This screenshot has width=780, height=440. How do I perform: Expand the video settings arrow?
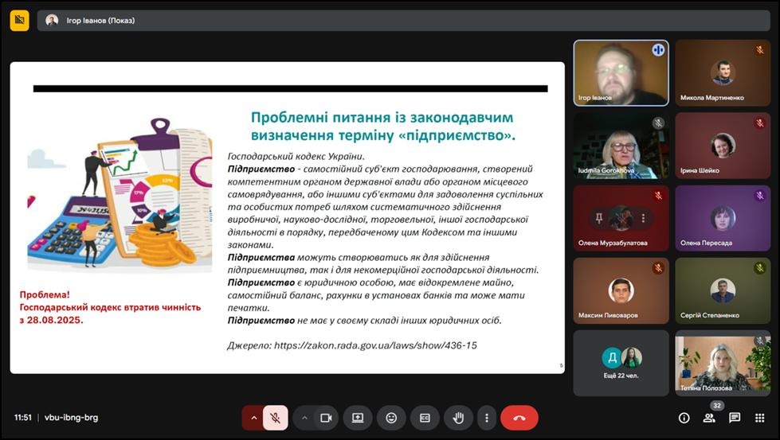point(304,418)
